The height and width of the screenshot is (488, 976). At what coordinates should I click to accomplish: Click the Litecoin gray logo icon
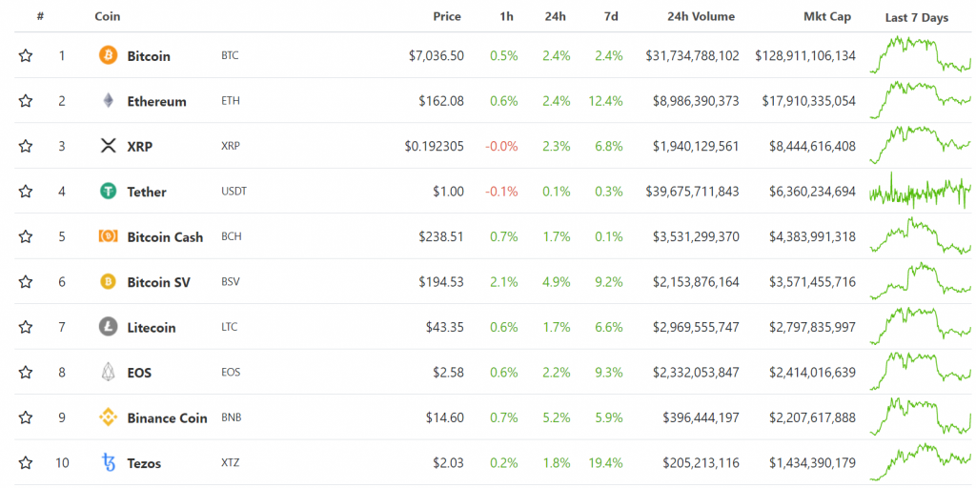(x=109, y=327)
